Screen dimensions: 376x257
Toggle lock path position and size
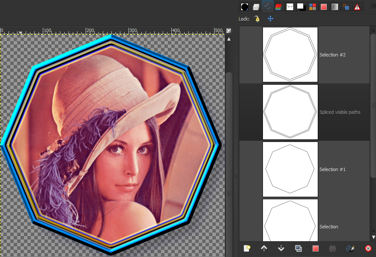click(270, 19)
